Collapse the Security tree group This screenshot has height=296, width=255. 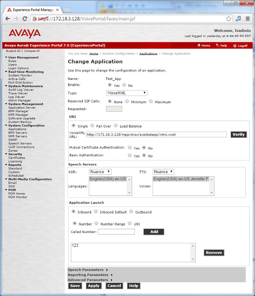coord(6,154)
